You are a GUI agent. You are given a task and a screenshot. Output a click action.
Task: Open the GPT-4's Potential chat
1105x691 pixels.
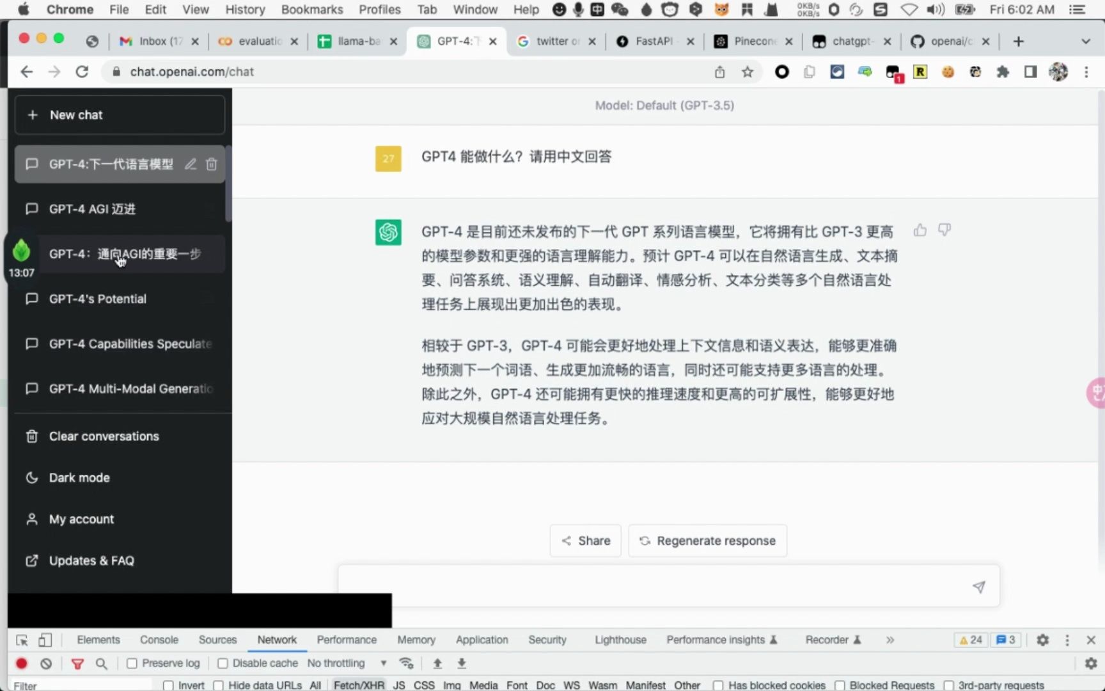click(120, 299)
